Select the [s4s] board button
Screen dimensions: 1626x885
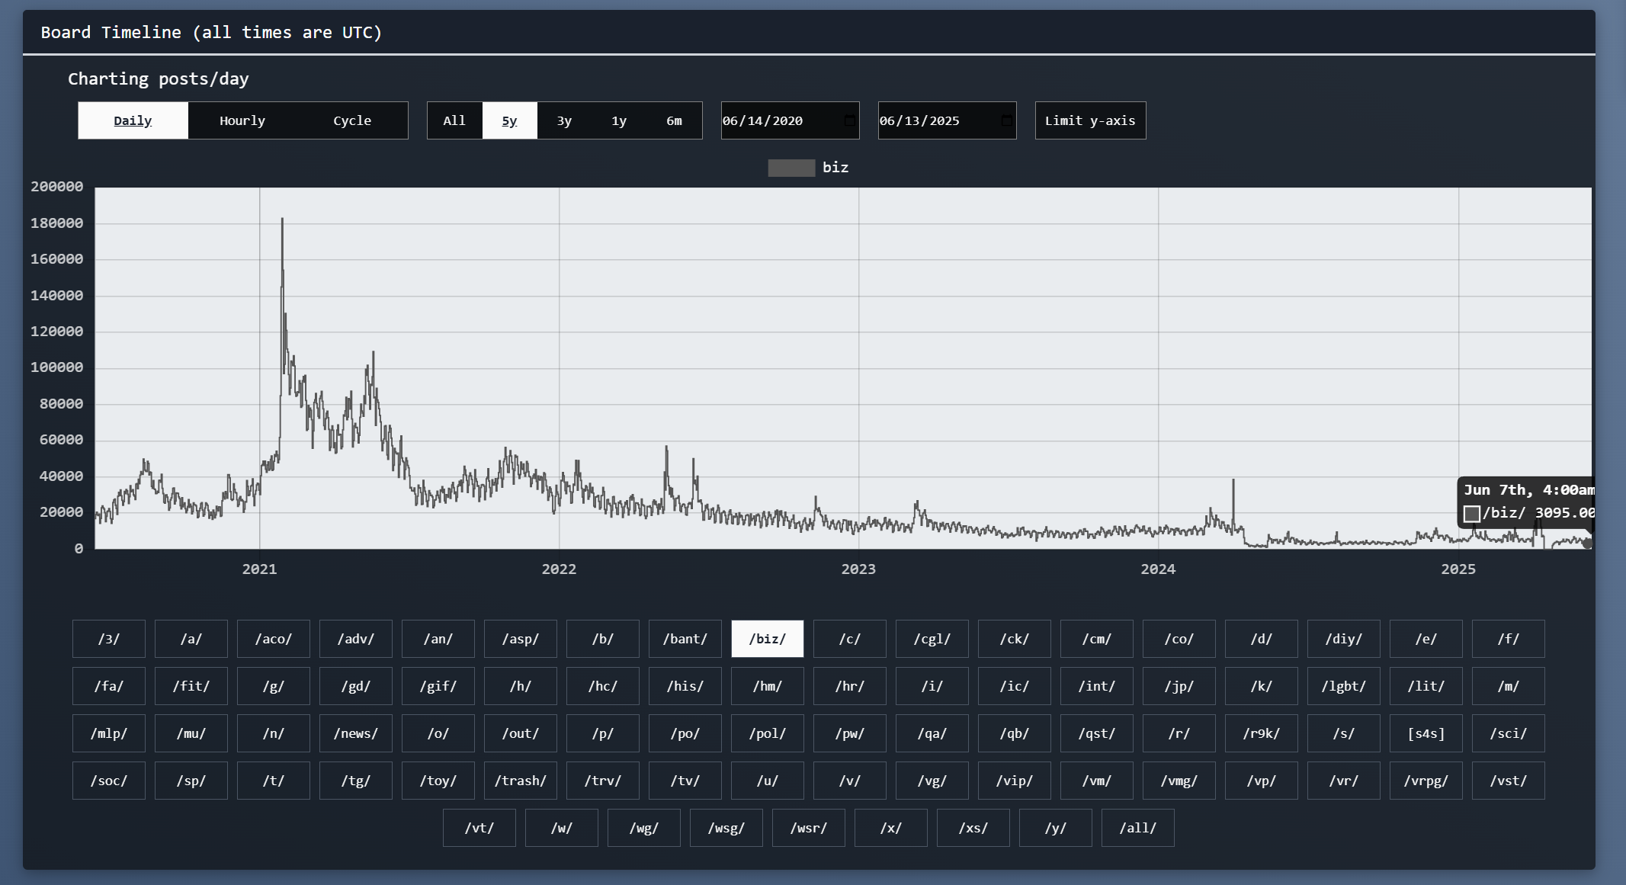click(1426, 733)
